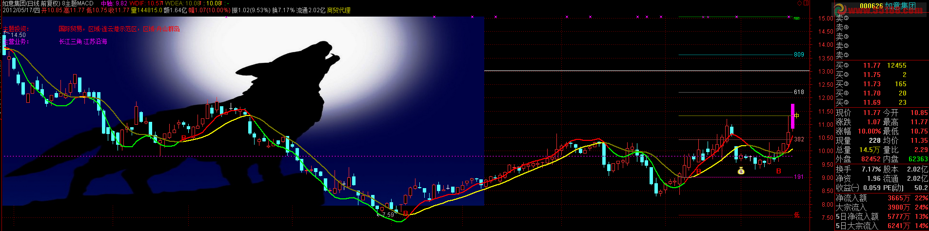This screenshot has height=231, width=929.
Task: Select the stock code 000626
Action: click(x=871, y=6)
